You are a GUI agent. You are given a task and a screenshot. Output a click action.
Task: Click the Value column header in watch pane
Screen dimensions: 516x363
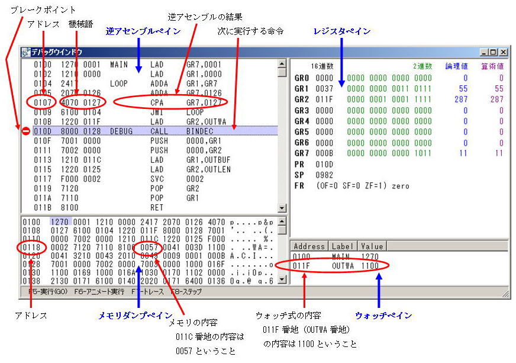tap(372, 246)
